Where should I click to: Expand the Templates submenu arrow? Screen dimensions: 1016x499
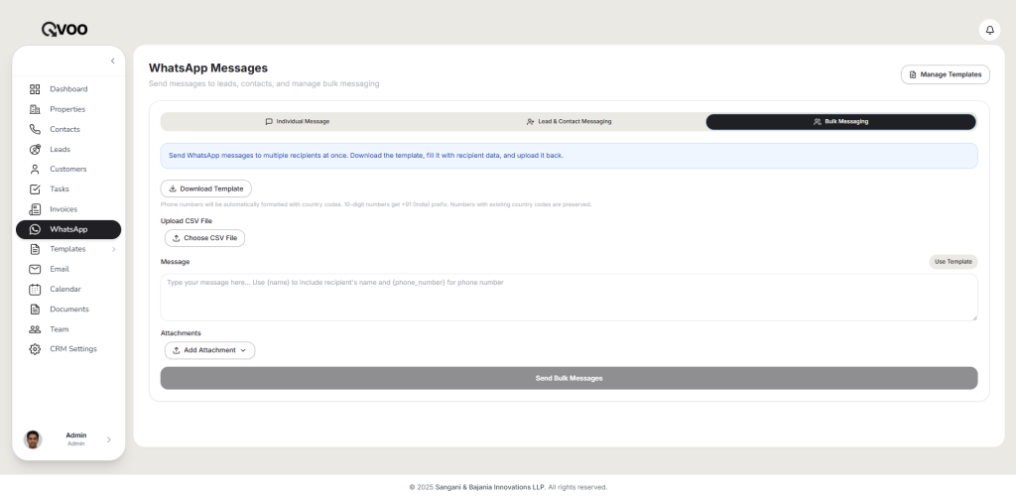click(113, 249)
